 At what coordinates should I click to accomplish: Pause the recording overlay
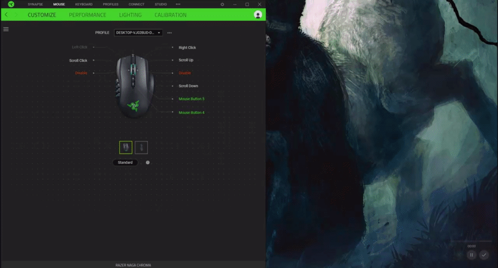471,255
